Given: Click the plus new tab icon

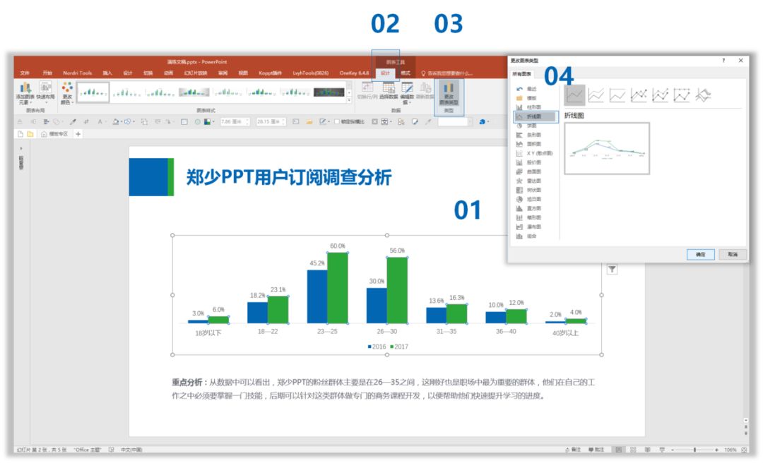Looking at the screenshot, I should click(x=78, y=133).
